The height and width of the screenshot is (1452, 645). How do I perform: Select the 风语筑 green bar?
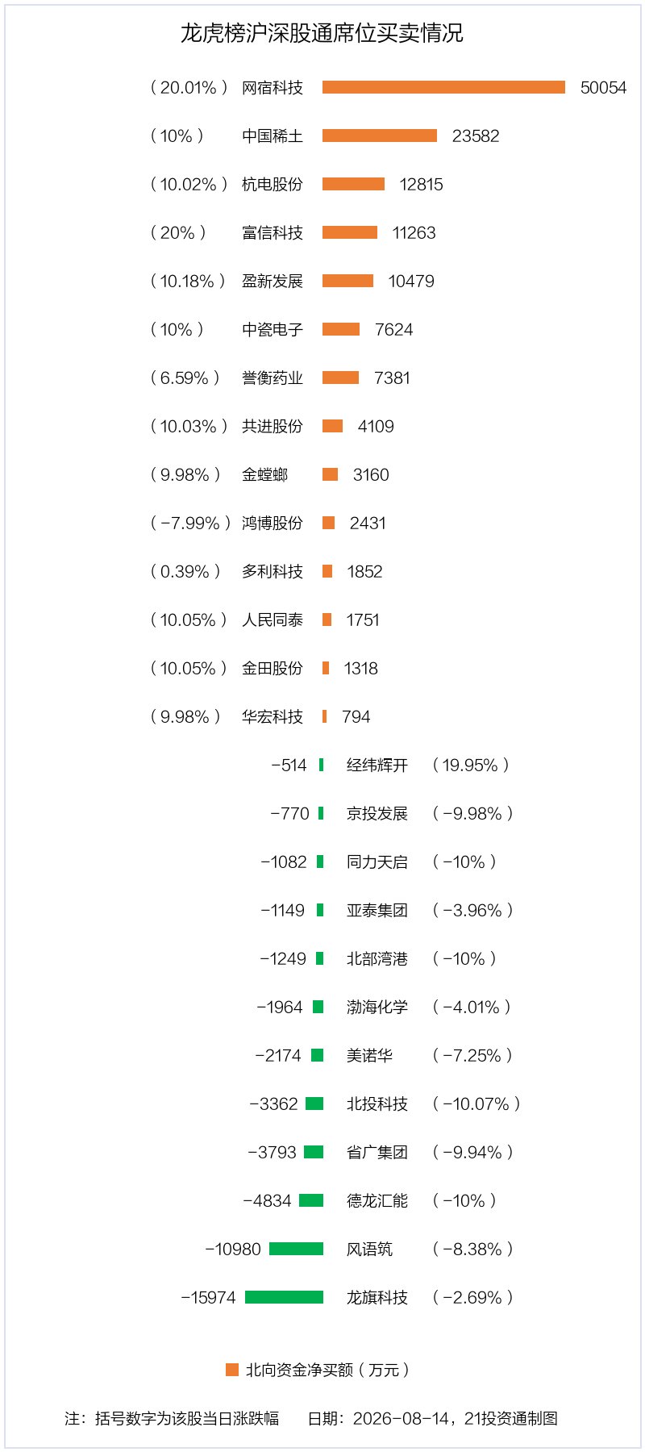pyautogui.click(x=296, y=1249)
